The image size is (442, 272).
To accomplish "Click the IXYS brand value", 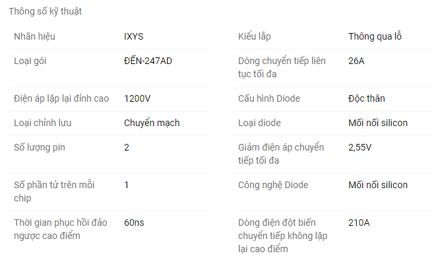I will (134, 36).
